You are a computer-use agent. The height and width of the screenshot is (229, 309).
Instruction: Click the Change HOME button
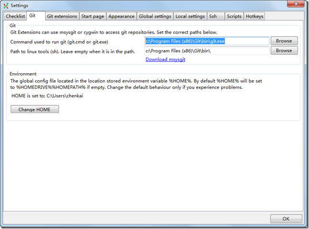35,109
